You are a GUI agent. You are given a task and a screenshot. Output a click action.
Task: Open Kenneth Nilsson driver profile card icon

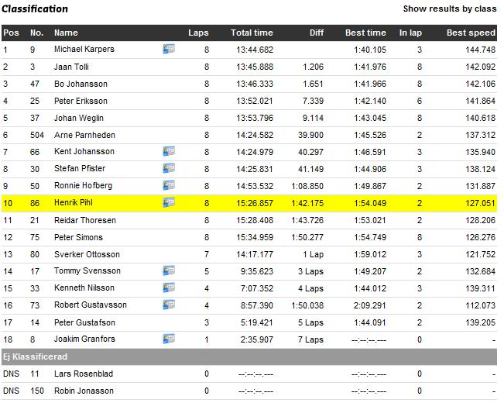169,288
